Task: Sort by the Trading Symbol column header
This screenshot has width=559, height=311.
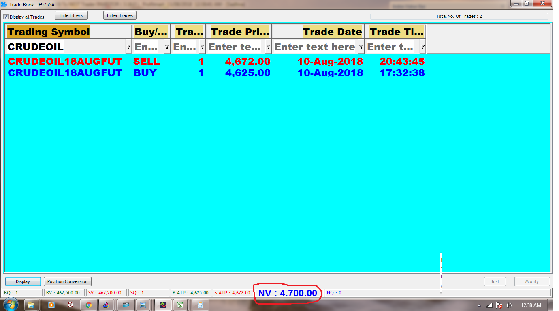Action: (49, 32)
